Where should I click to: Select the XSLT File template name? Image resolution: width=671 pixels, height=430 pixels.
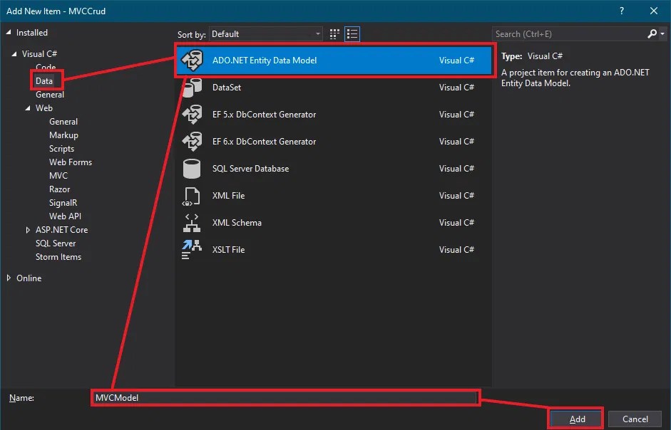(228, 250)
